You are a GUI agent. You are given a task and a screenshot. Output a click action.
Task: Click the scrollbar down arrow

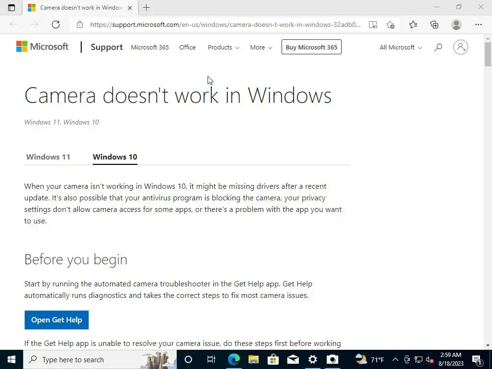pyautogui.click(x=488, y=345)
